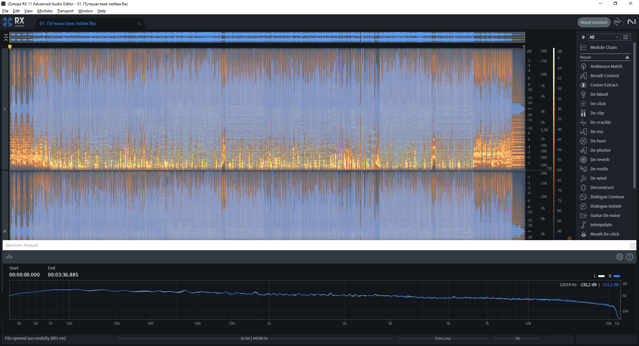Screen dimensions: 639x346
Task: Click the module list vertical scrollbar
Action: (x=634, y=116)
